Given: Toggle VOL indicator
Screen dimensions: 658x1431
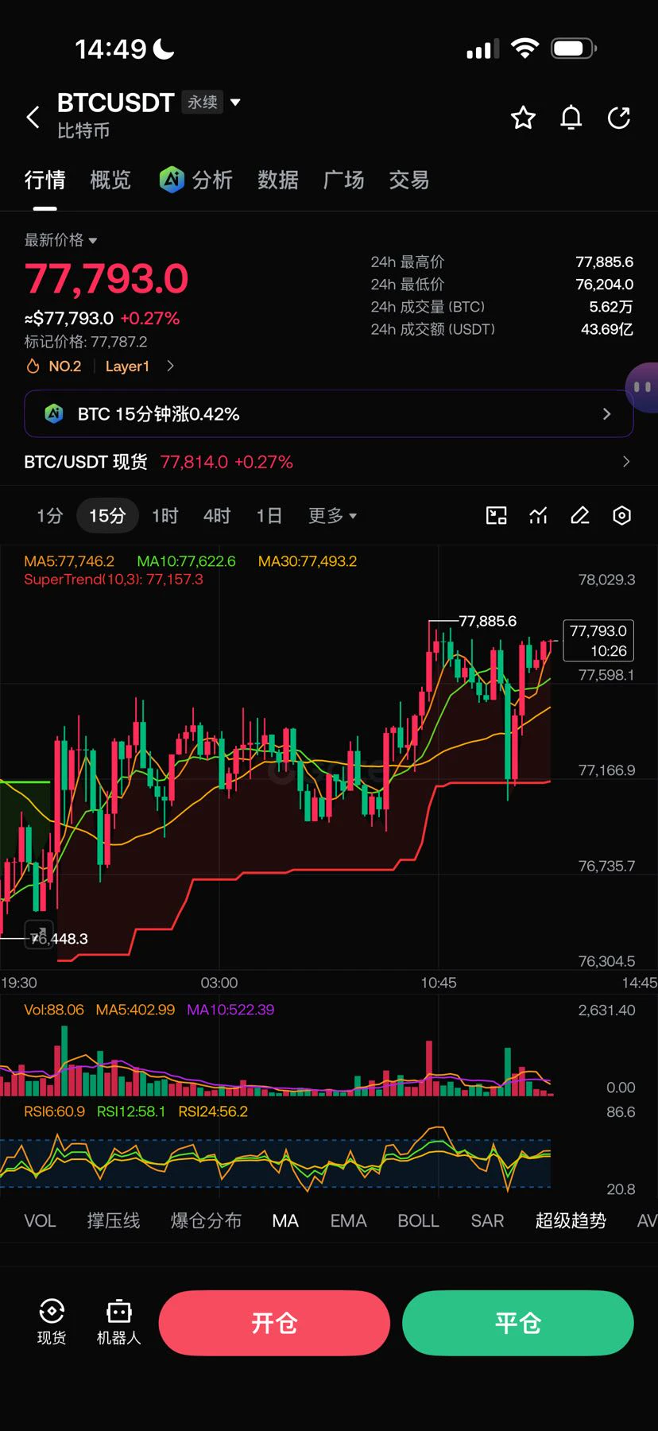Looking at the screenshot, I should [40, 1221].
